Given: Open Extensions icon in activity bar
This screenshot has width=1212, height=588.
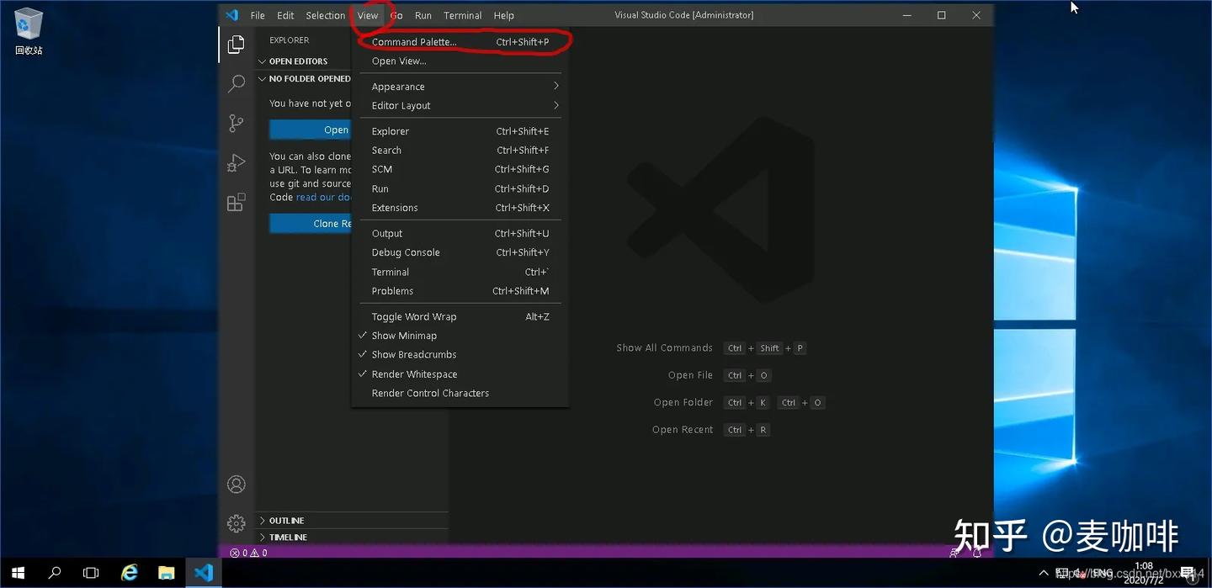Looking at the screenshot, I should [237, 203].
